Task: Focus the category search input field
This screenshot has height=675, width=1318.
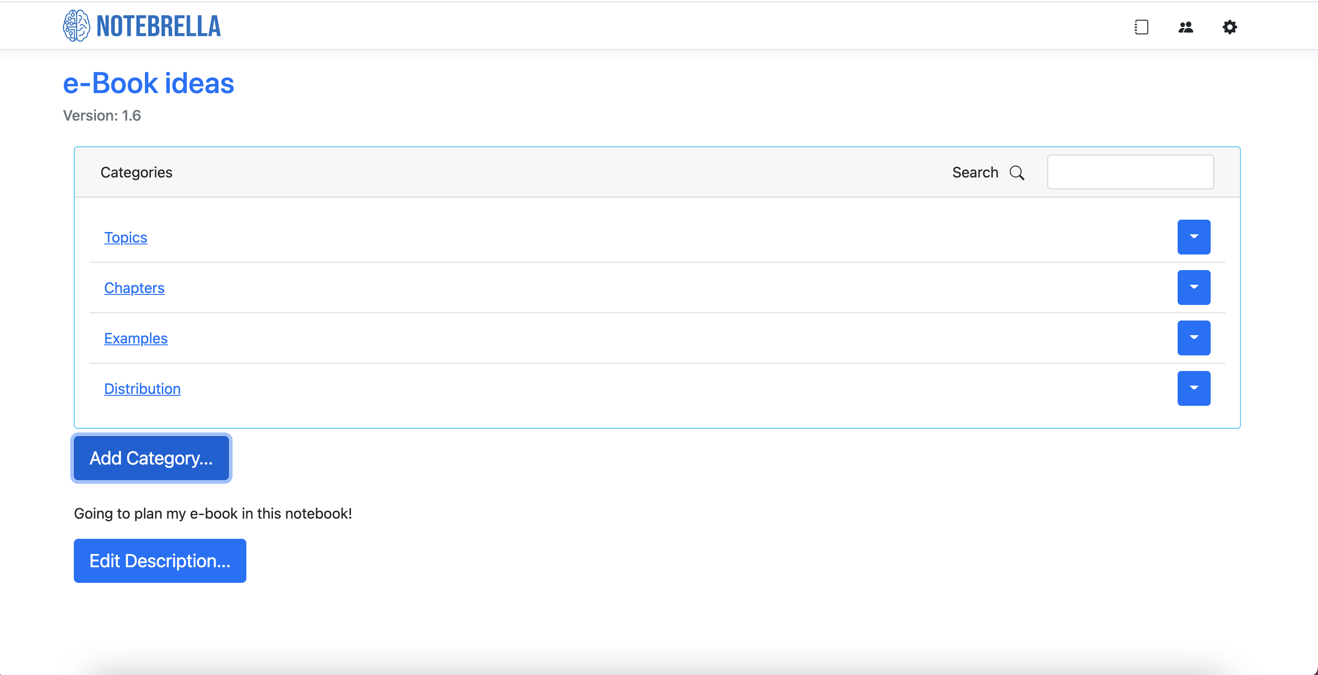Action: tap(1130, 172)
